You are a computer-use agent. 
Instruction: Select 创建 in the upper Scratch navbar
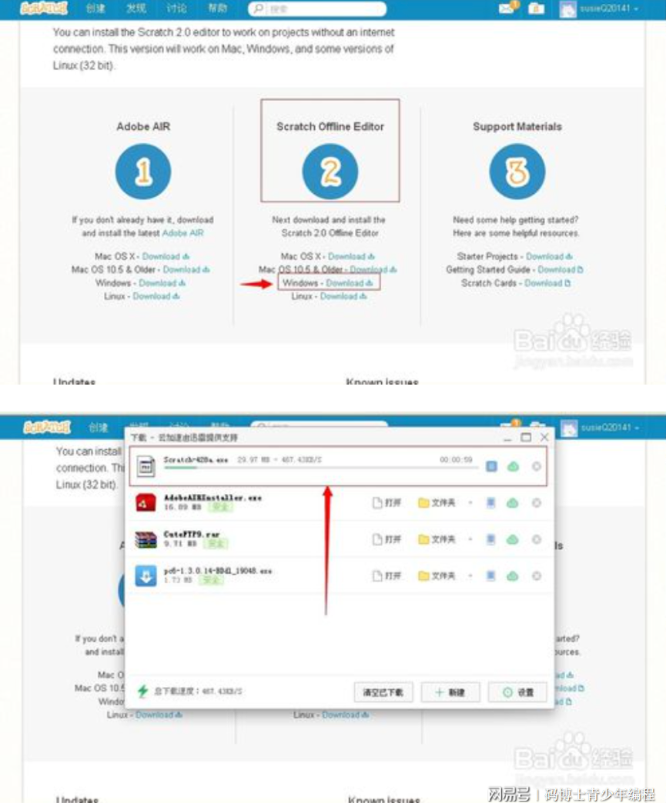[95, 8]
